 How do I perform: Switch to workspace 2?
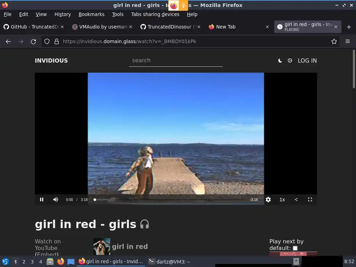pos(24,262)
